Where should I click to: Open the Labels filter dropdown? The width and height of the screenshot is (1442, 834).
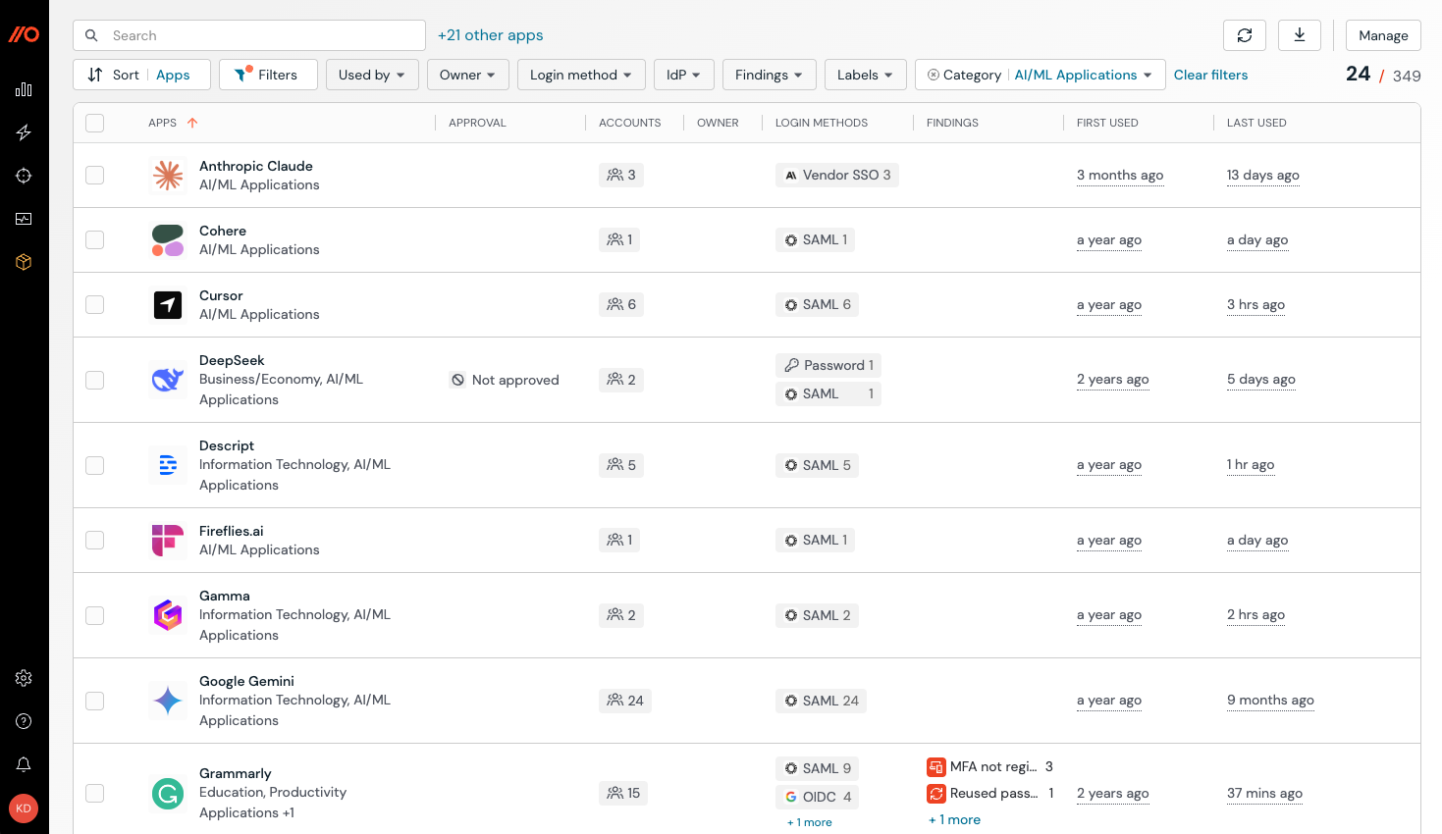866,75
